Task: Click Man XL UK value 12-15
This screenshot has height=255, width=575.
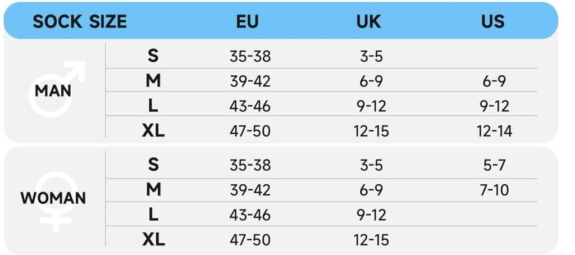Action: coord(371,131)
